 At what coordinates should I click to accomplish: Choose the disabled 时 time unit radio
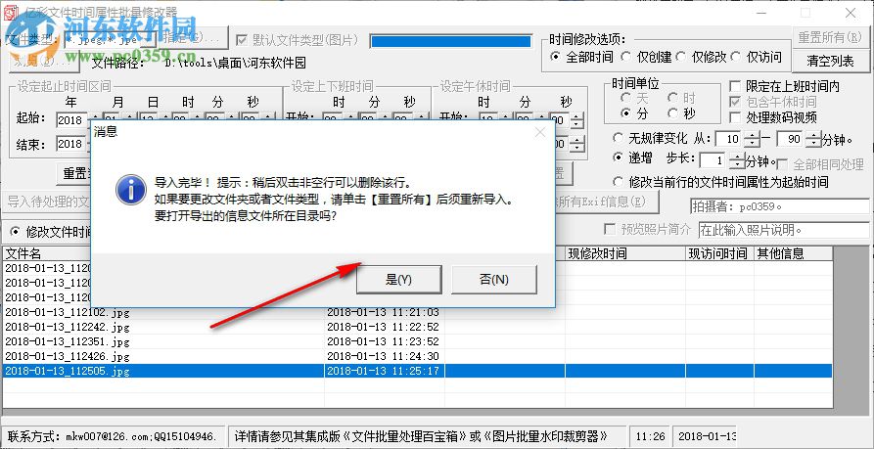coord(682,98)
